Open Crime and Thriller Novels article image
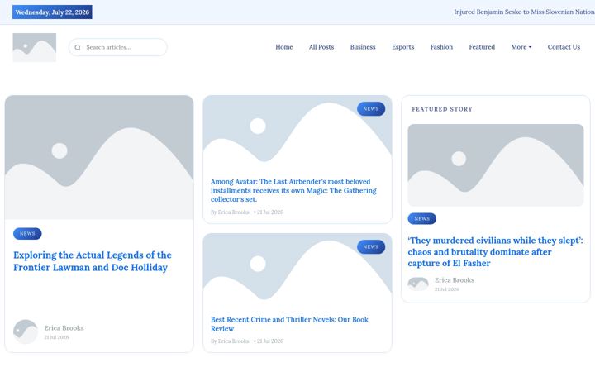Image resolution: width=595 pixels, height=372 pixels. 297,271
